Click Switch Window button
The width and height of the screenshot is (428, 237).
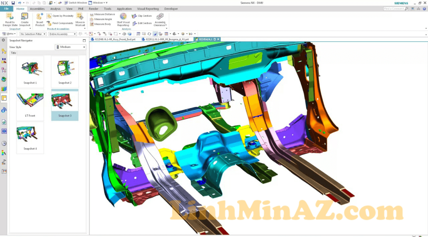tap(76, 3)
